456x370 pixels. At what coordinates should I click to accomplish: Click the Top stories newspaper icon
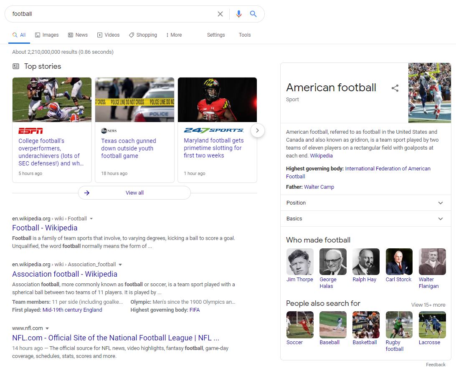click(16, 66)
